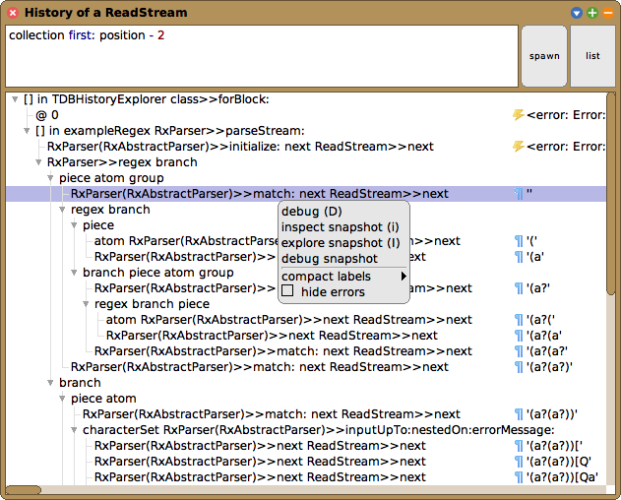621x500 pixels.
Task: Collapse the top 'forBlock:' tree node
Action: (16, 99)
